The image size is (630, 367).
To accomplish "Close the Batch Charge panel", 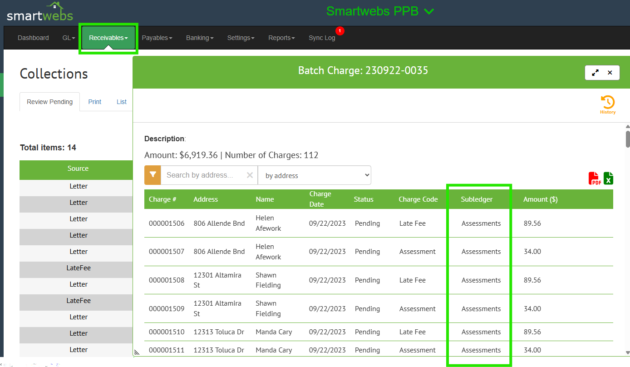I will 610,73.
